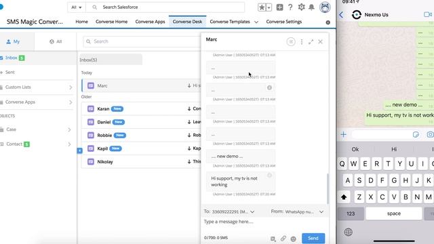Open the global actions plus icon

point(279,7)
